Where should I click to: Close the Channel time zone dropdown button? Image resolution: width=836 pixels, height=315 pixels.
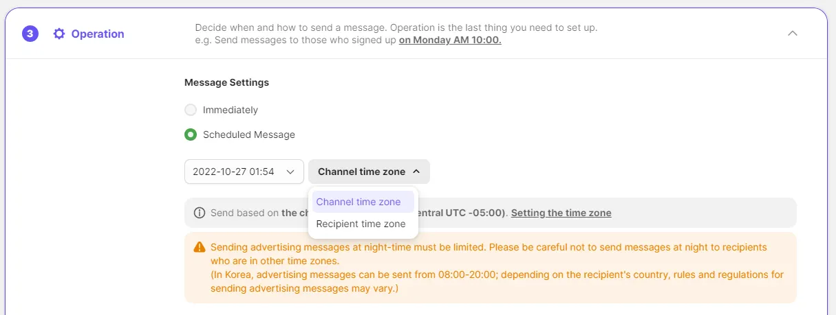[369, 172]
